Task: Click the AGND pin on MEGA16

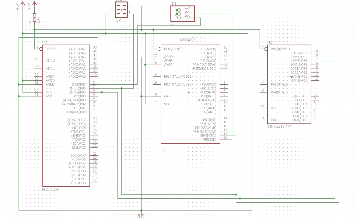Action: pyautogui.click(x=50, y=84)
